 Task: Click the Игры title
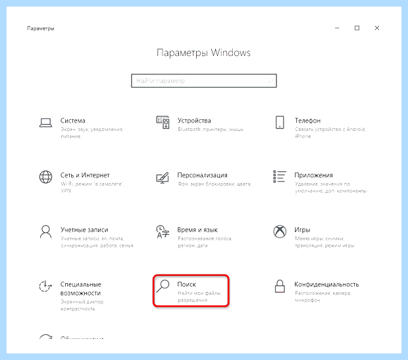(302, 230)
